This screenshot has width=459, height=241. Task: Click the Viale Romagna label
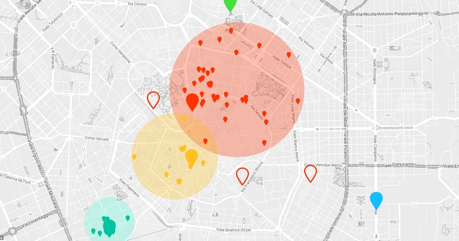point(375,71)
